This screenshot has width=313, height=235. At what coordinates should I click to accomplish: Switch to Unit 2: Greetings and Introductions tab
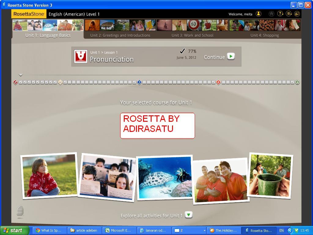pos(120,35)
